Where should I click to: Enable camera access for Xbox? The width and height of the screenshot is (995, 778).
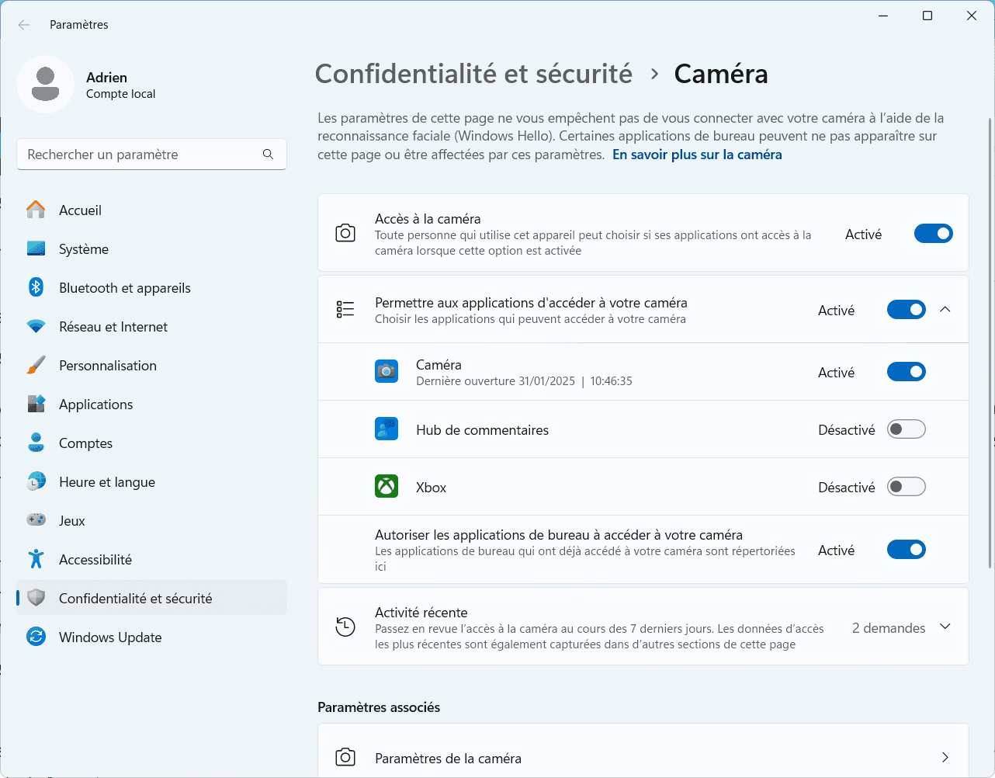tap(907, 487)
